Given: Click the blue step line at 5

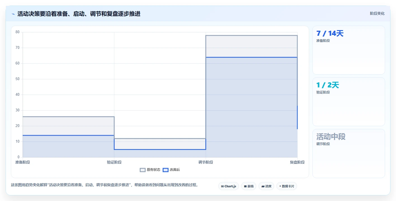Looking at the screenshot, I should 160,149.
